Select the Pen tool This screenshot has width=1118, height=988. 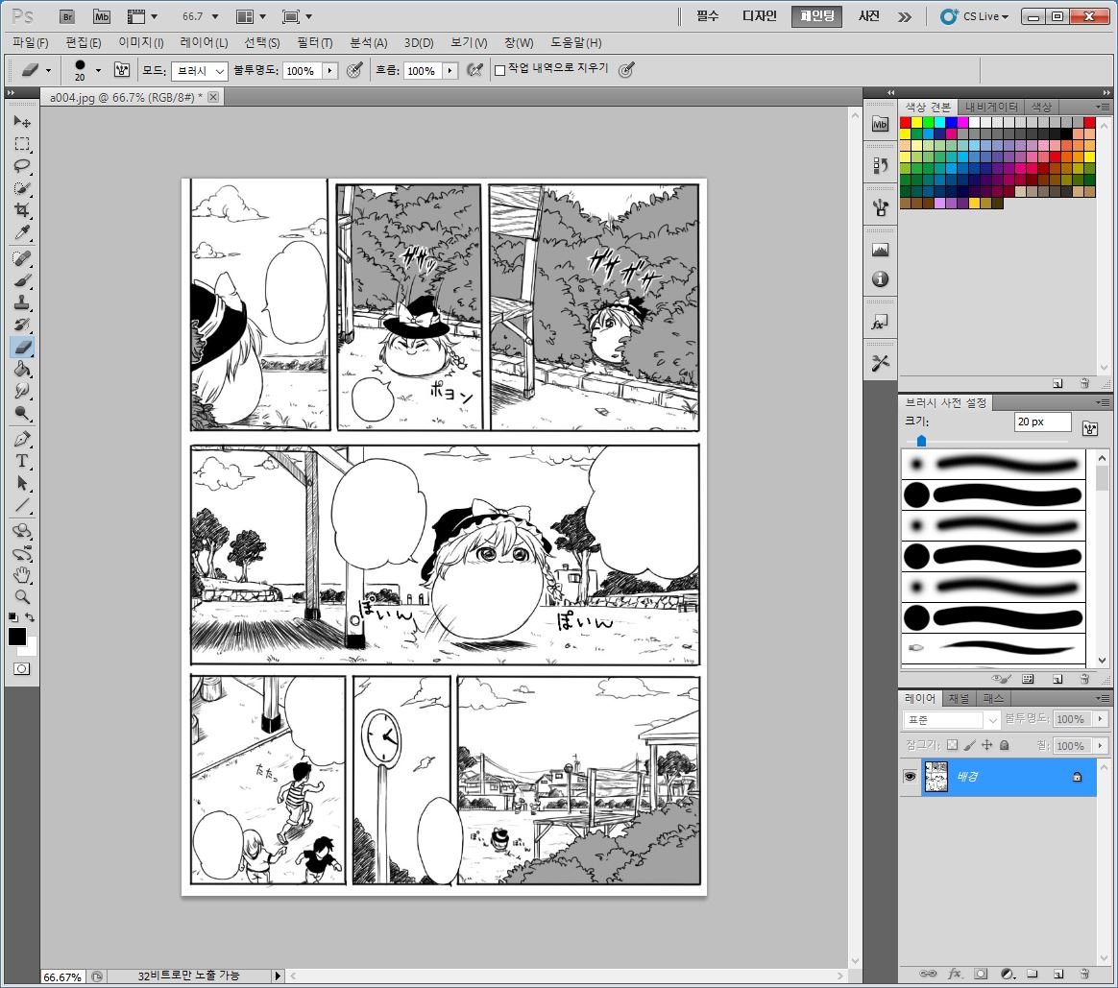pyautogui.click(x=22, y=439)
